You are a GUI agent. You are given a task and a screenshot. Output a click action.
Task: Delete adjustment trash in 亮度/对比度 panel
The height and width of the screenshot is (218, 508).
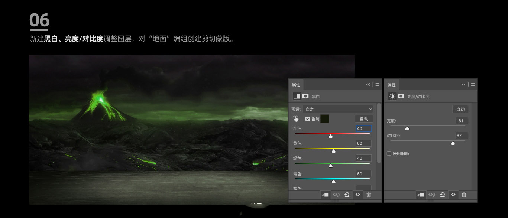[464, 195]
